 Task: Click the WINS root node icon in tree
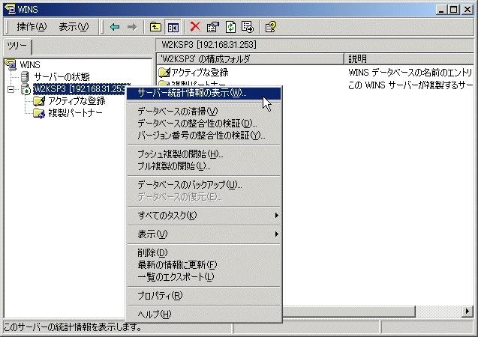click(x=11, y=64)
